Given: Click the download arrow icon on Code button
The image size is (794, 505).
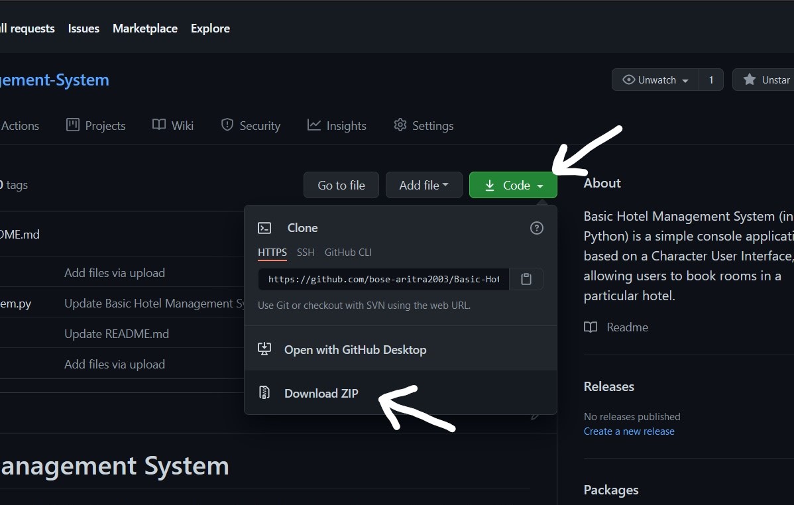Looking at the screenshot, I should pyautogui.click(x=490, y=186).
